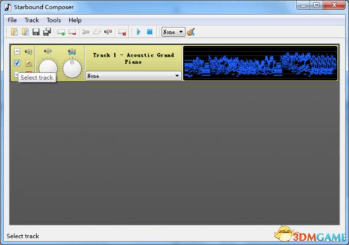The image size is (349, 245).
Task: Click the new file icon in toolbar
Action: coord(15,32)
